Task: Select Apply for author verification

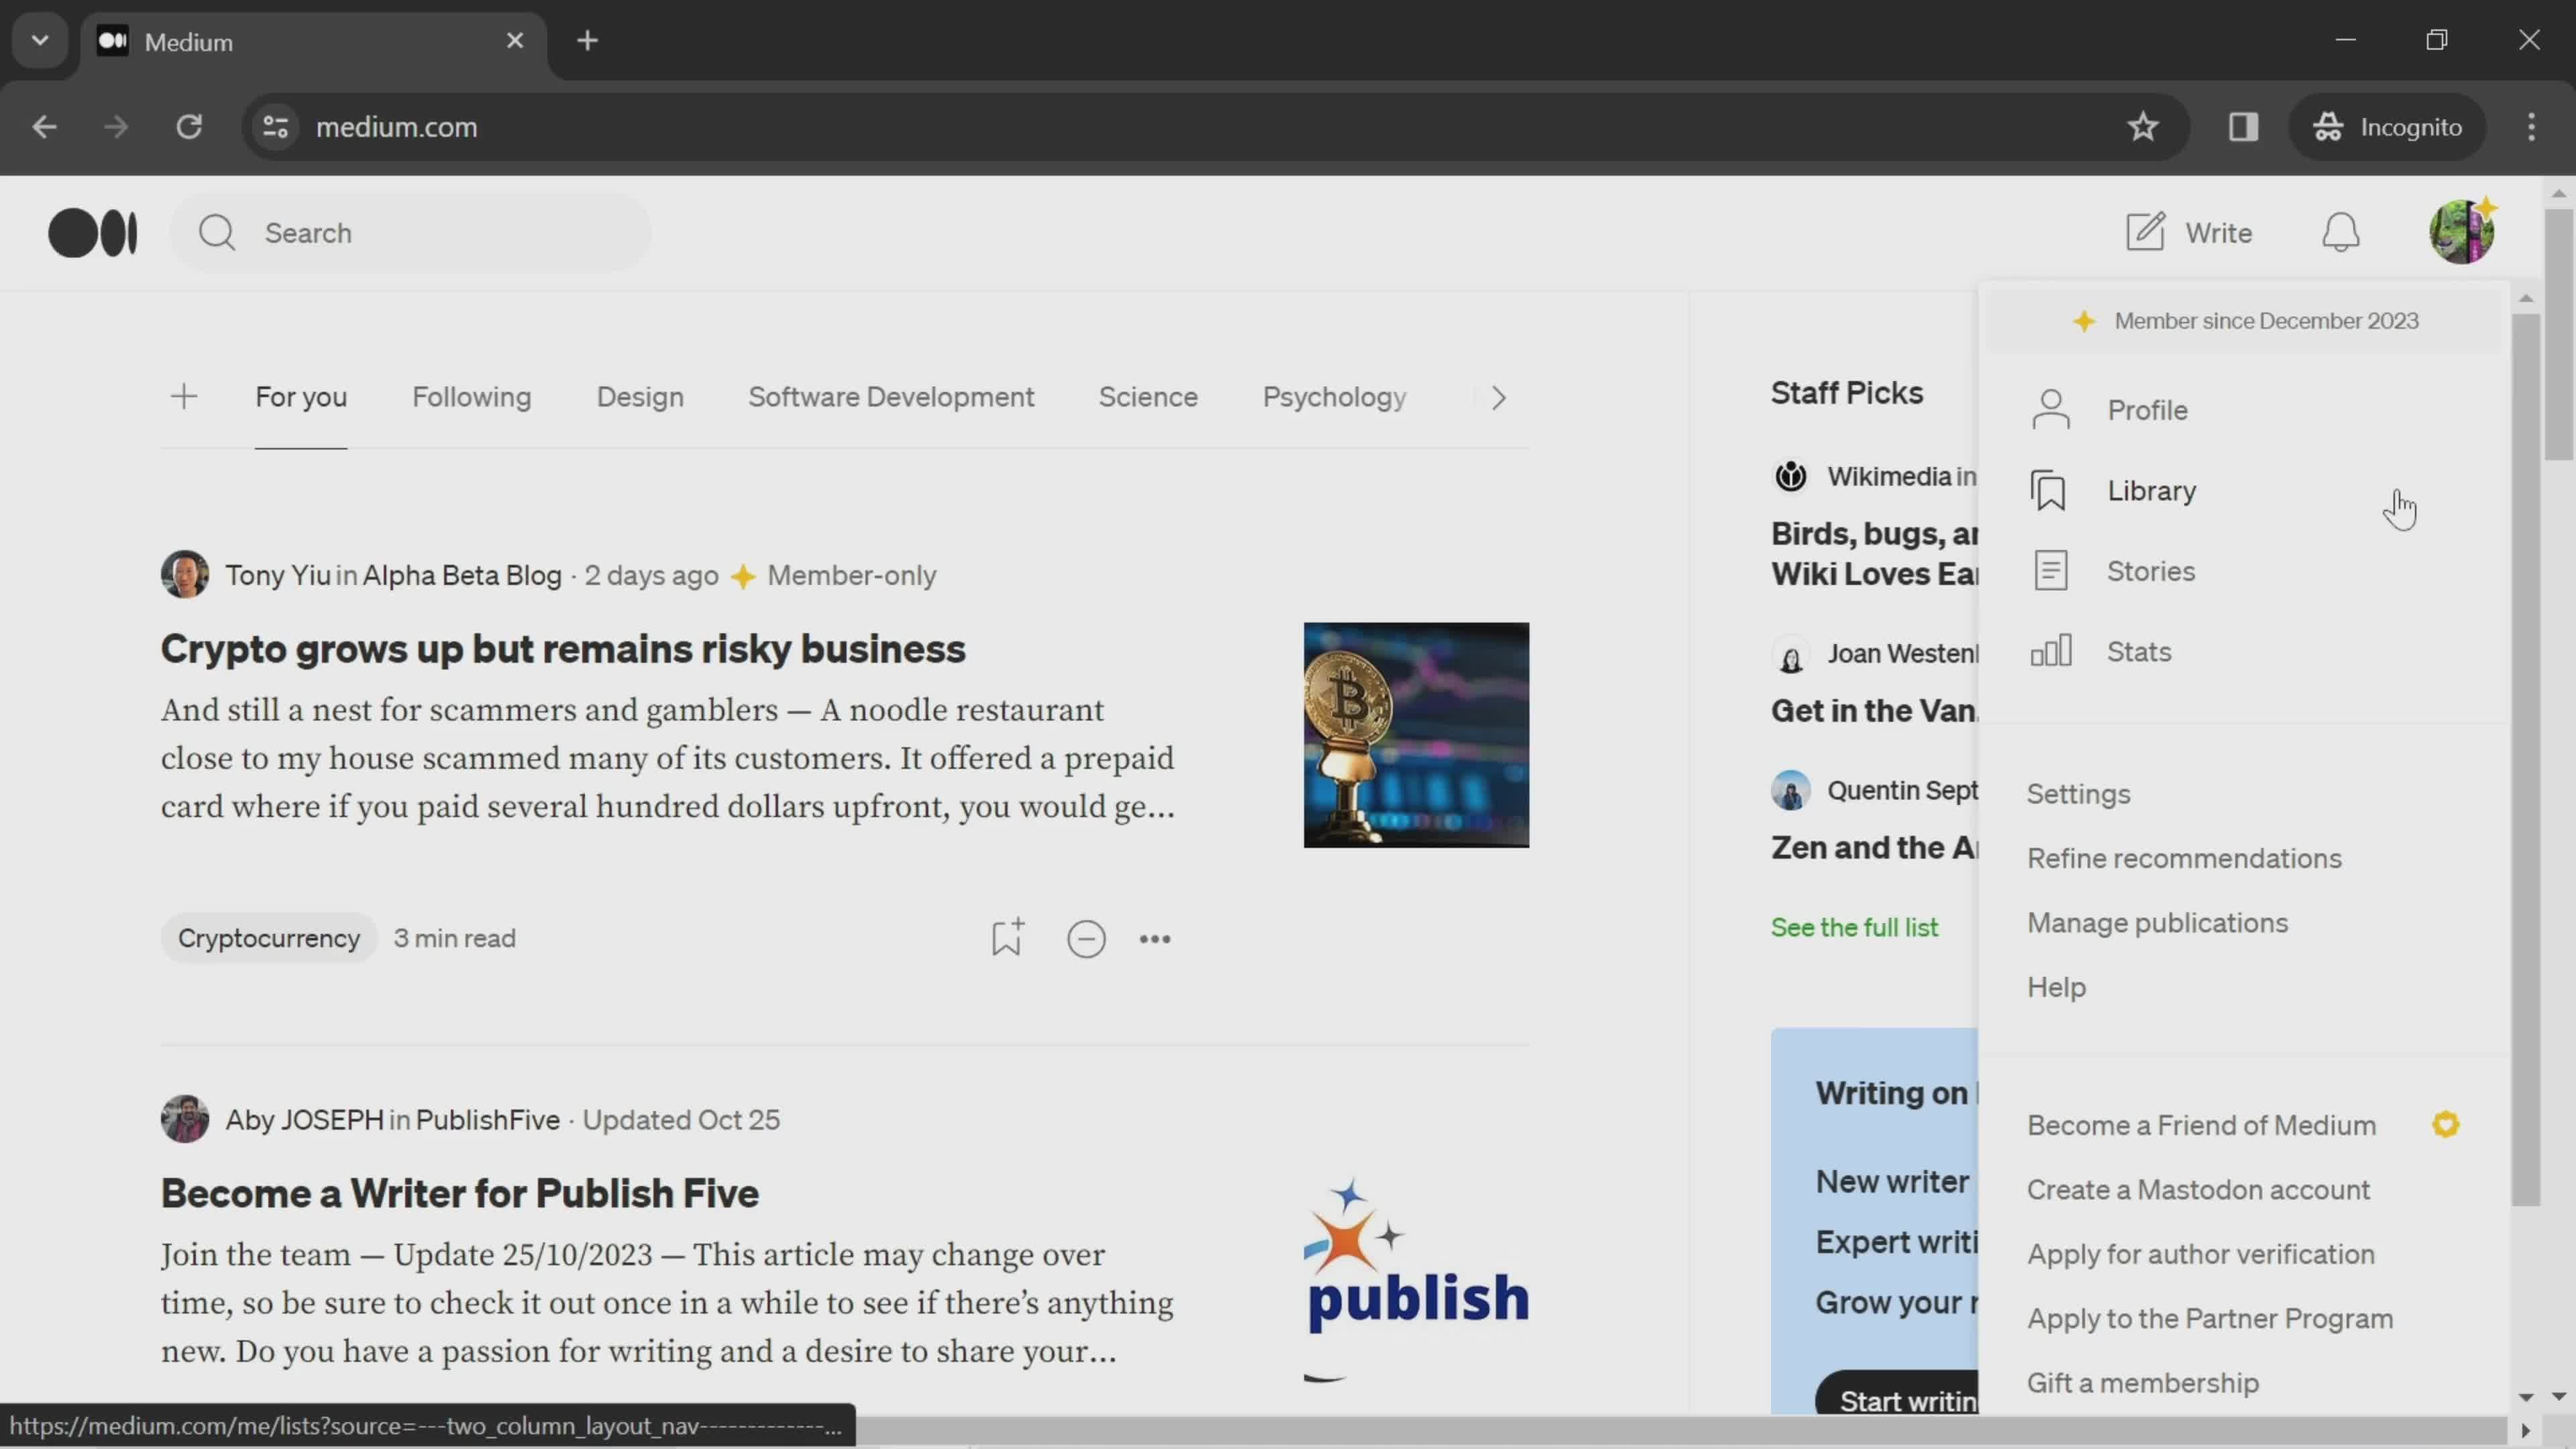Action: [x=2200, y=1254]
